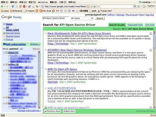Screen dimensions: 156x117
Task: Open the Gmail bookmark icon in bookmarks bar
Action: click(57, 11)
